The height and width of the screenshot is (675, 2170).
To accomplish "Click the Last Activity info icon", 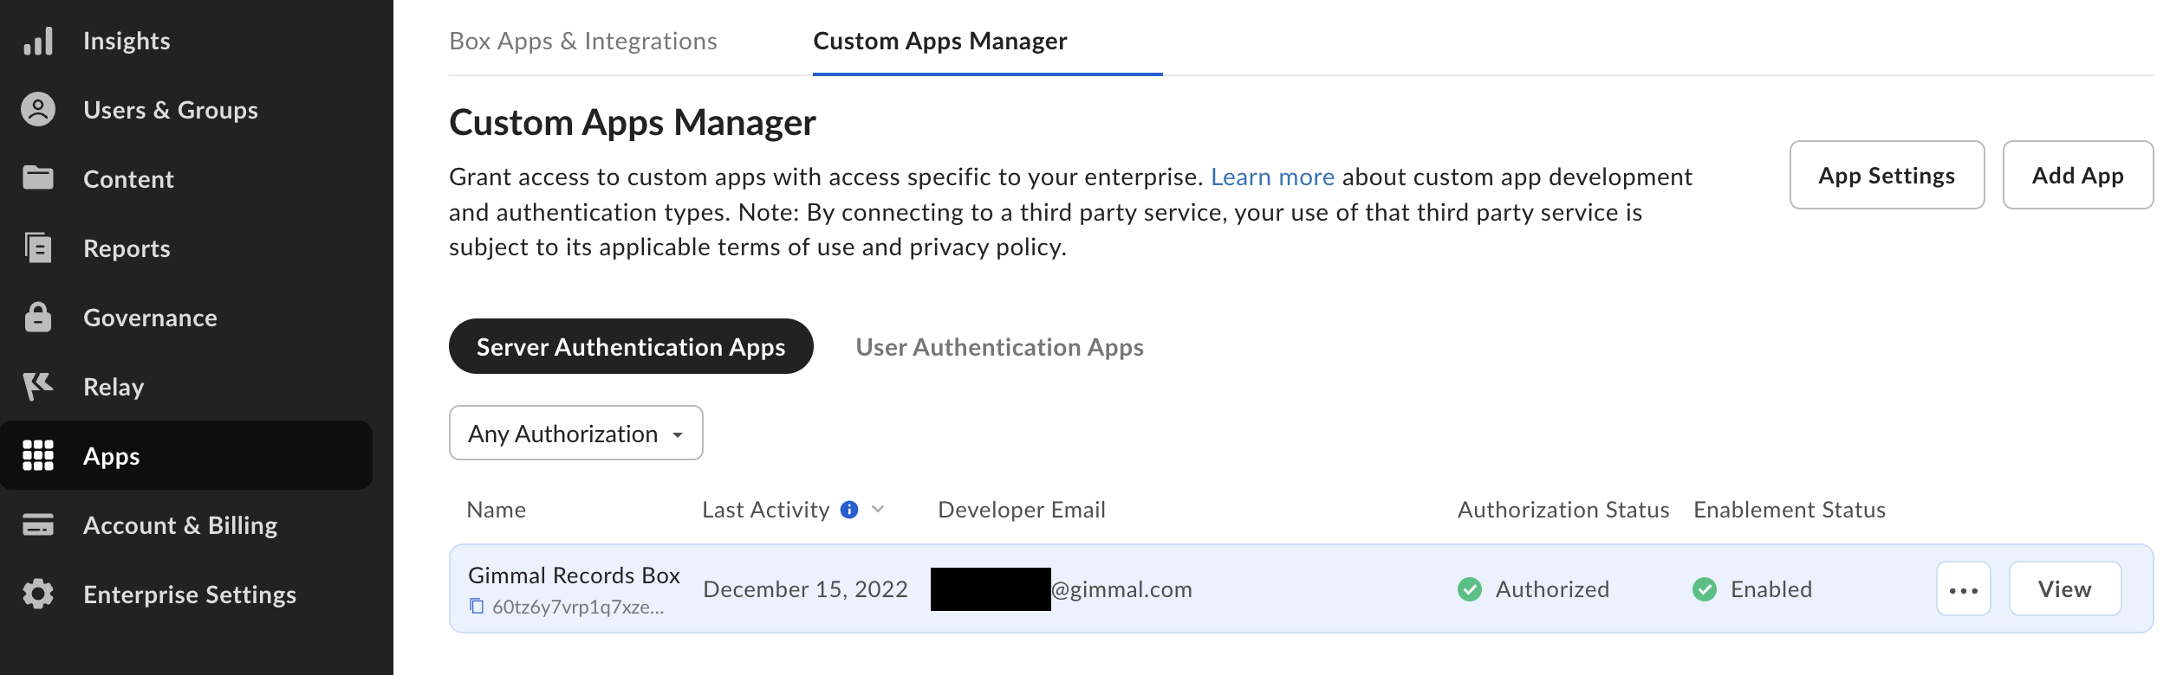I will pos(849,510).
